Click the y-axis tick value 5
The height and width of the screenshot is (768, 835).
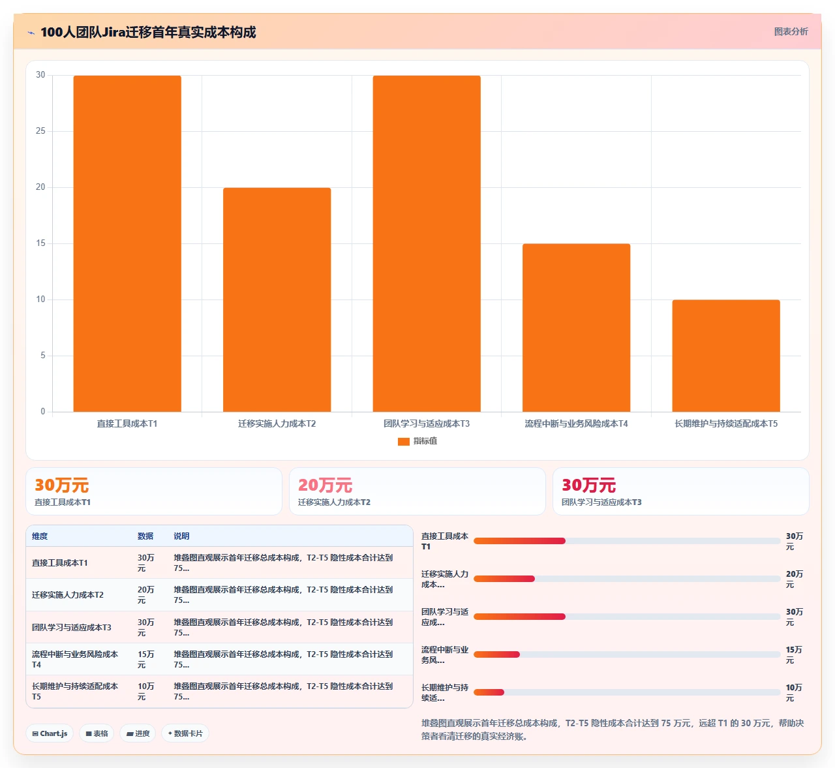click(x=43, y=356)
